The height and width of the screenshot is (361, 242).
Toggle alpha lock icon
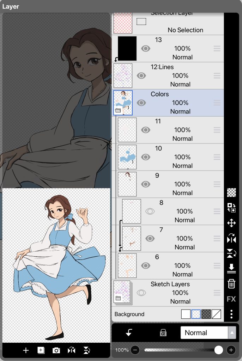[x=163, y=332]
